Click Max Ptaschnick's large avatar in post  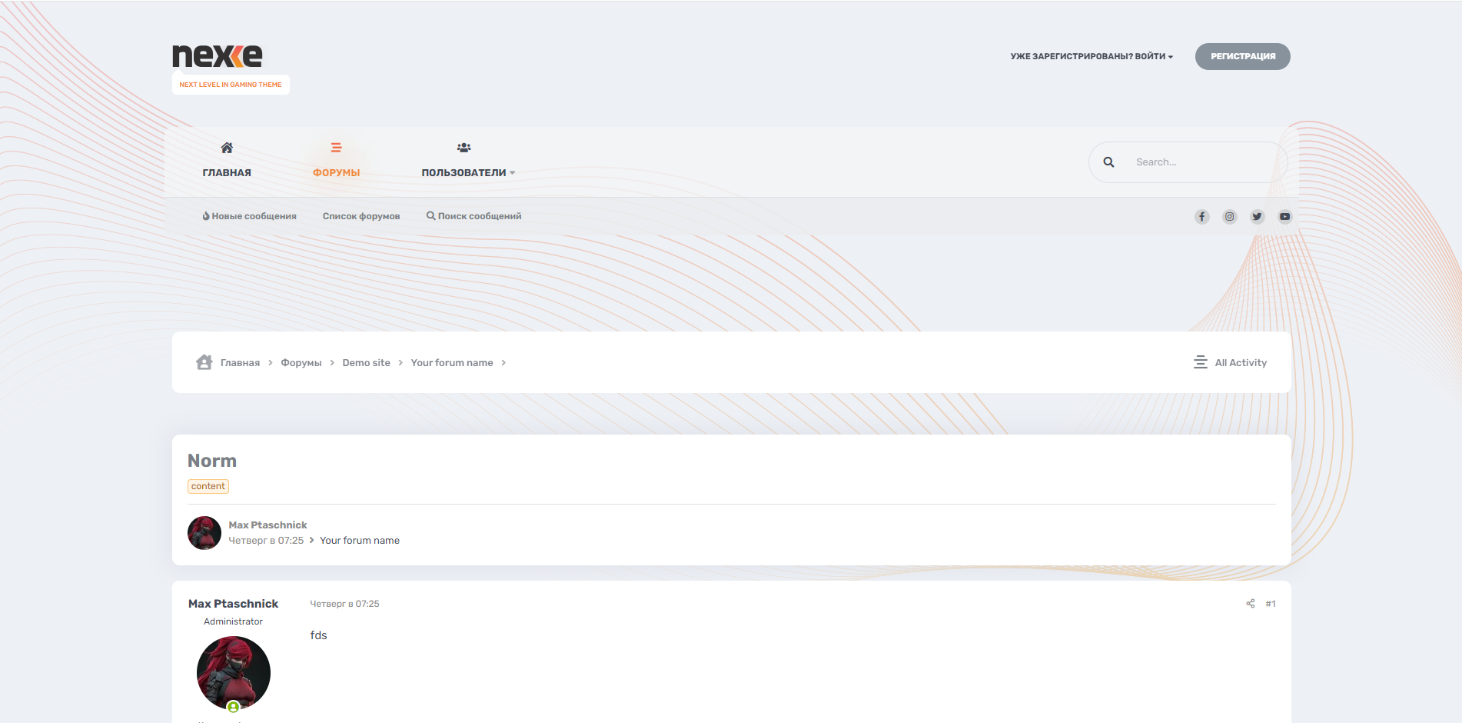coord(234,673)
